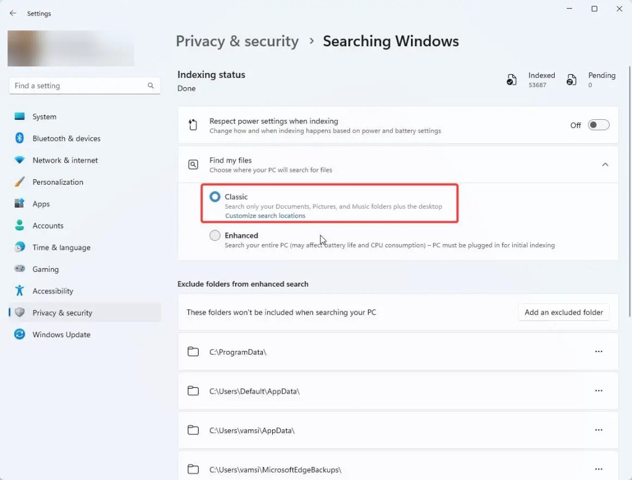Collapse the Find my files section chevron
The height and width of the screenshot is (480, 632).
[605, 164]
